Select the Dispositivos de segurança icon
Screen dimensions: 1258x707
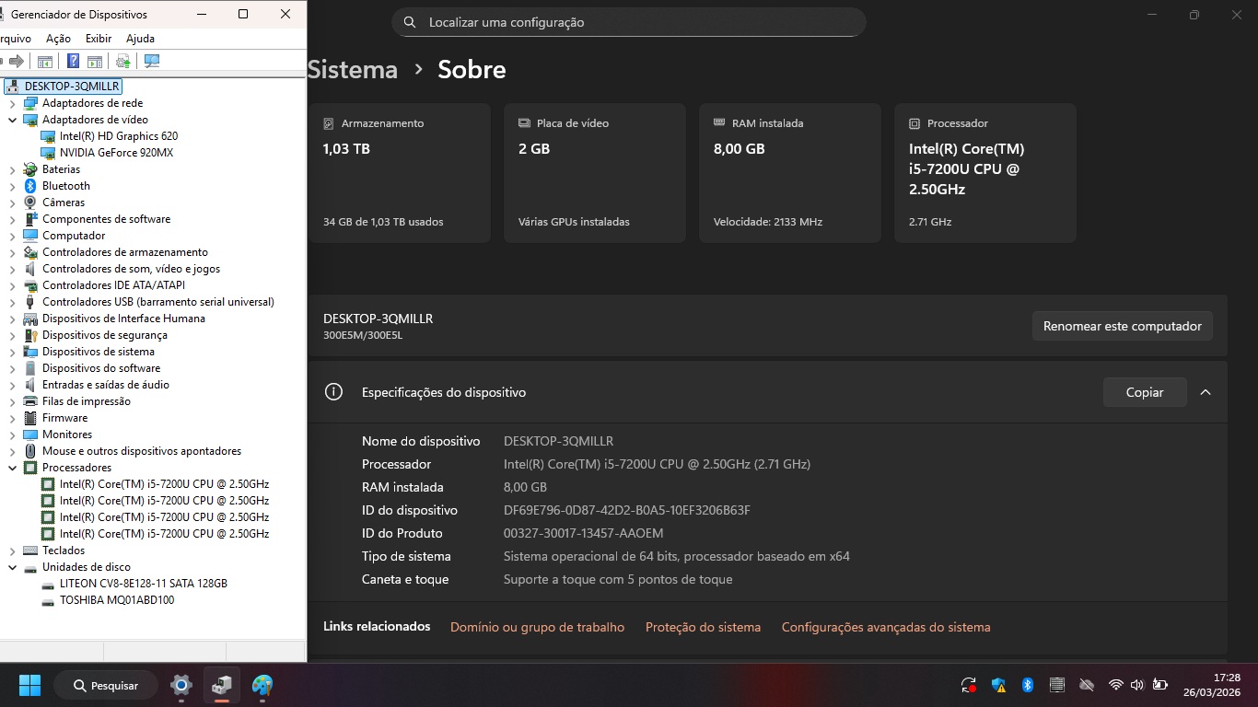(30, 335)
